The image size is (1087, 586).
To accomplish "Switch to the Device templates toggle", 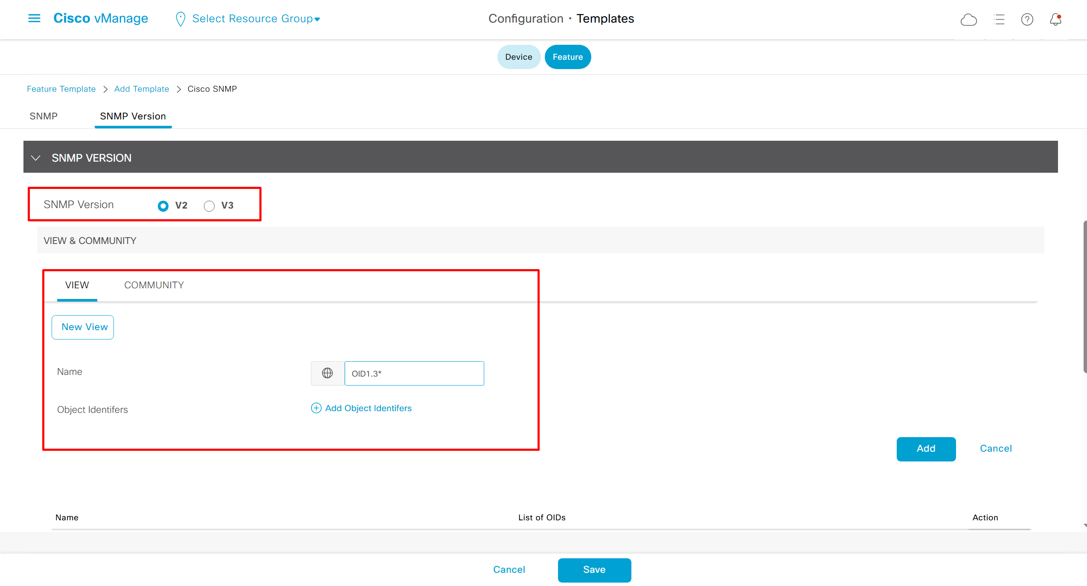I will coord(518,57).
